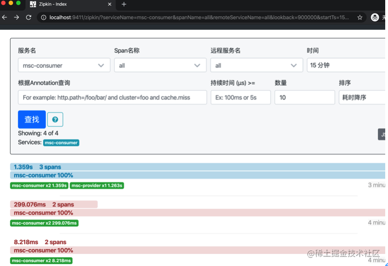The width and height of the screenshot is (388, 266).
Task: Open the 8.218ms 2 spans trace
Action: (x=40, y=242)
